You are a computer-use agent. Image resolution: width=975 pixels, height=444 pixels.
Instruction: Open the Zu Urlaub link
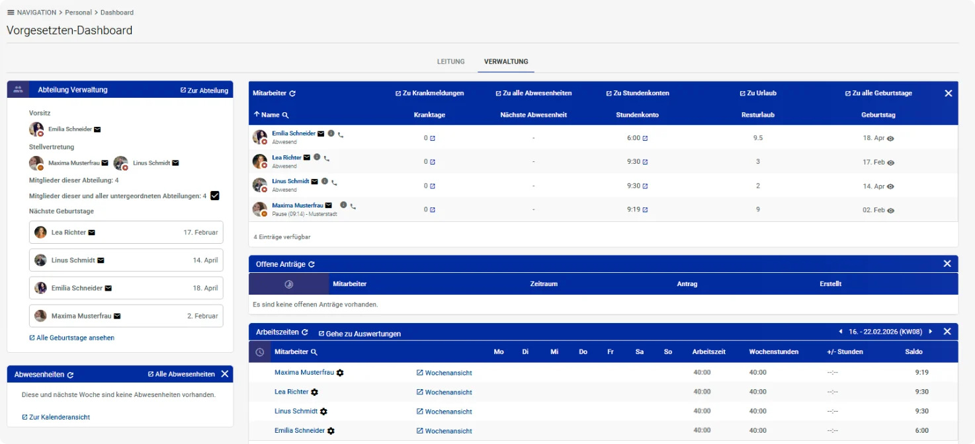(758, 93)
